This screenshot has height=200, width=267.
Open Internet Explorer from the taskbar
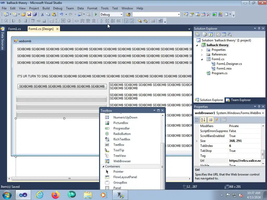pyautogui.click(x=39, y=195)
